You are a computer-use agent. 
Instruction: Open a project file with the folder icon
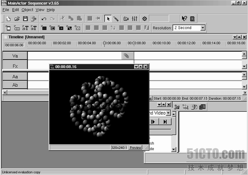pos(17,19)
